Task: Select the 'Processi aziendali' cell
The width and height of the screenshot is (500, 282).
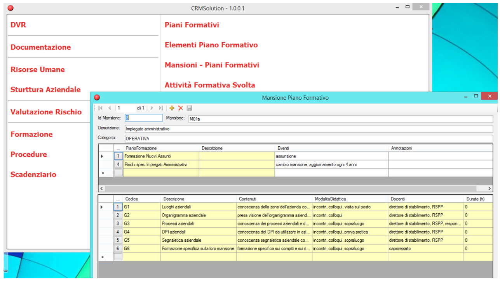Action: tap(199, 224)
